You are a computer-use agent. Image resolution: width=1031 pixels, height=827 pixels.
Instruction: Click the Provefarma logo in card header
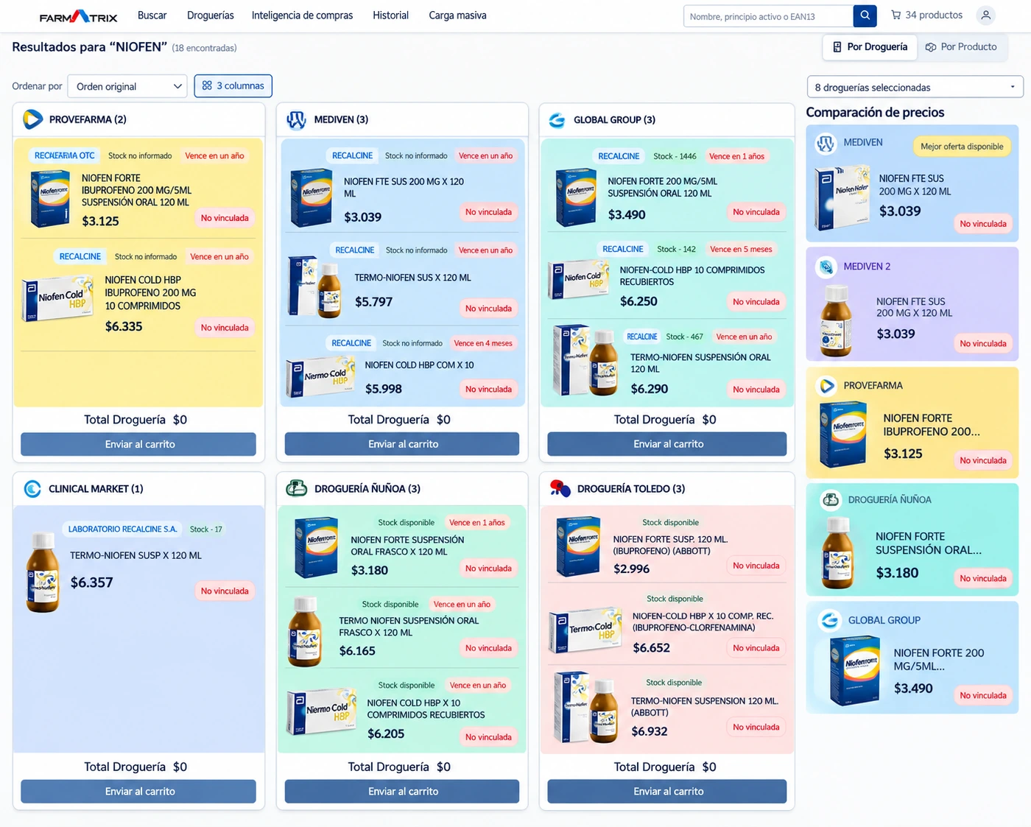(32, 119)
